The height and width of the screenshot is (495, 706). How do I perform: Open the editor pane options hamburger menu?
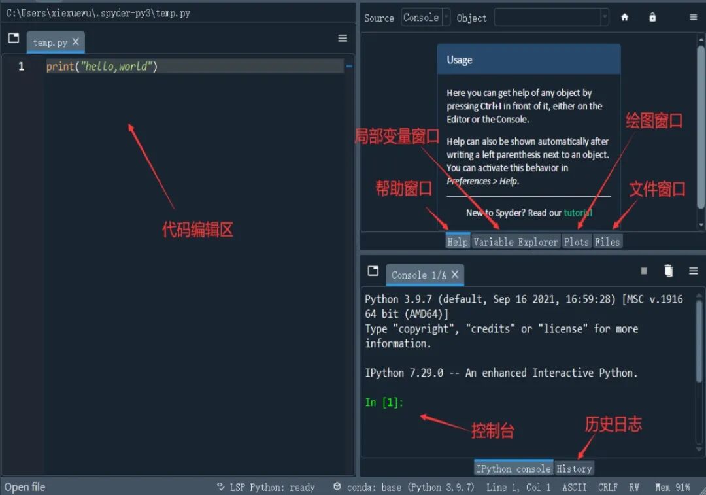point(343,39)
